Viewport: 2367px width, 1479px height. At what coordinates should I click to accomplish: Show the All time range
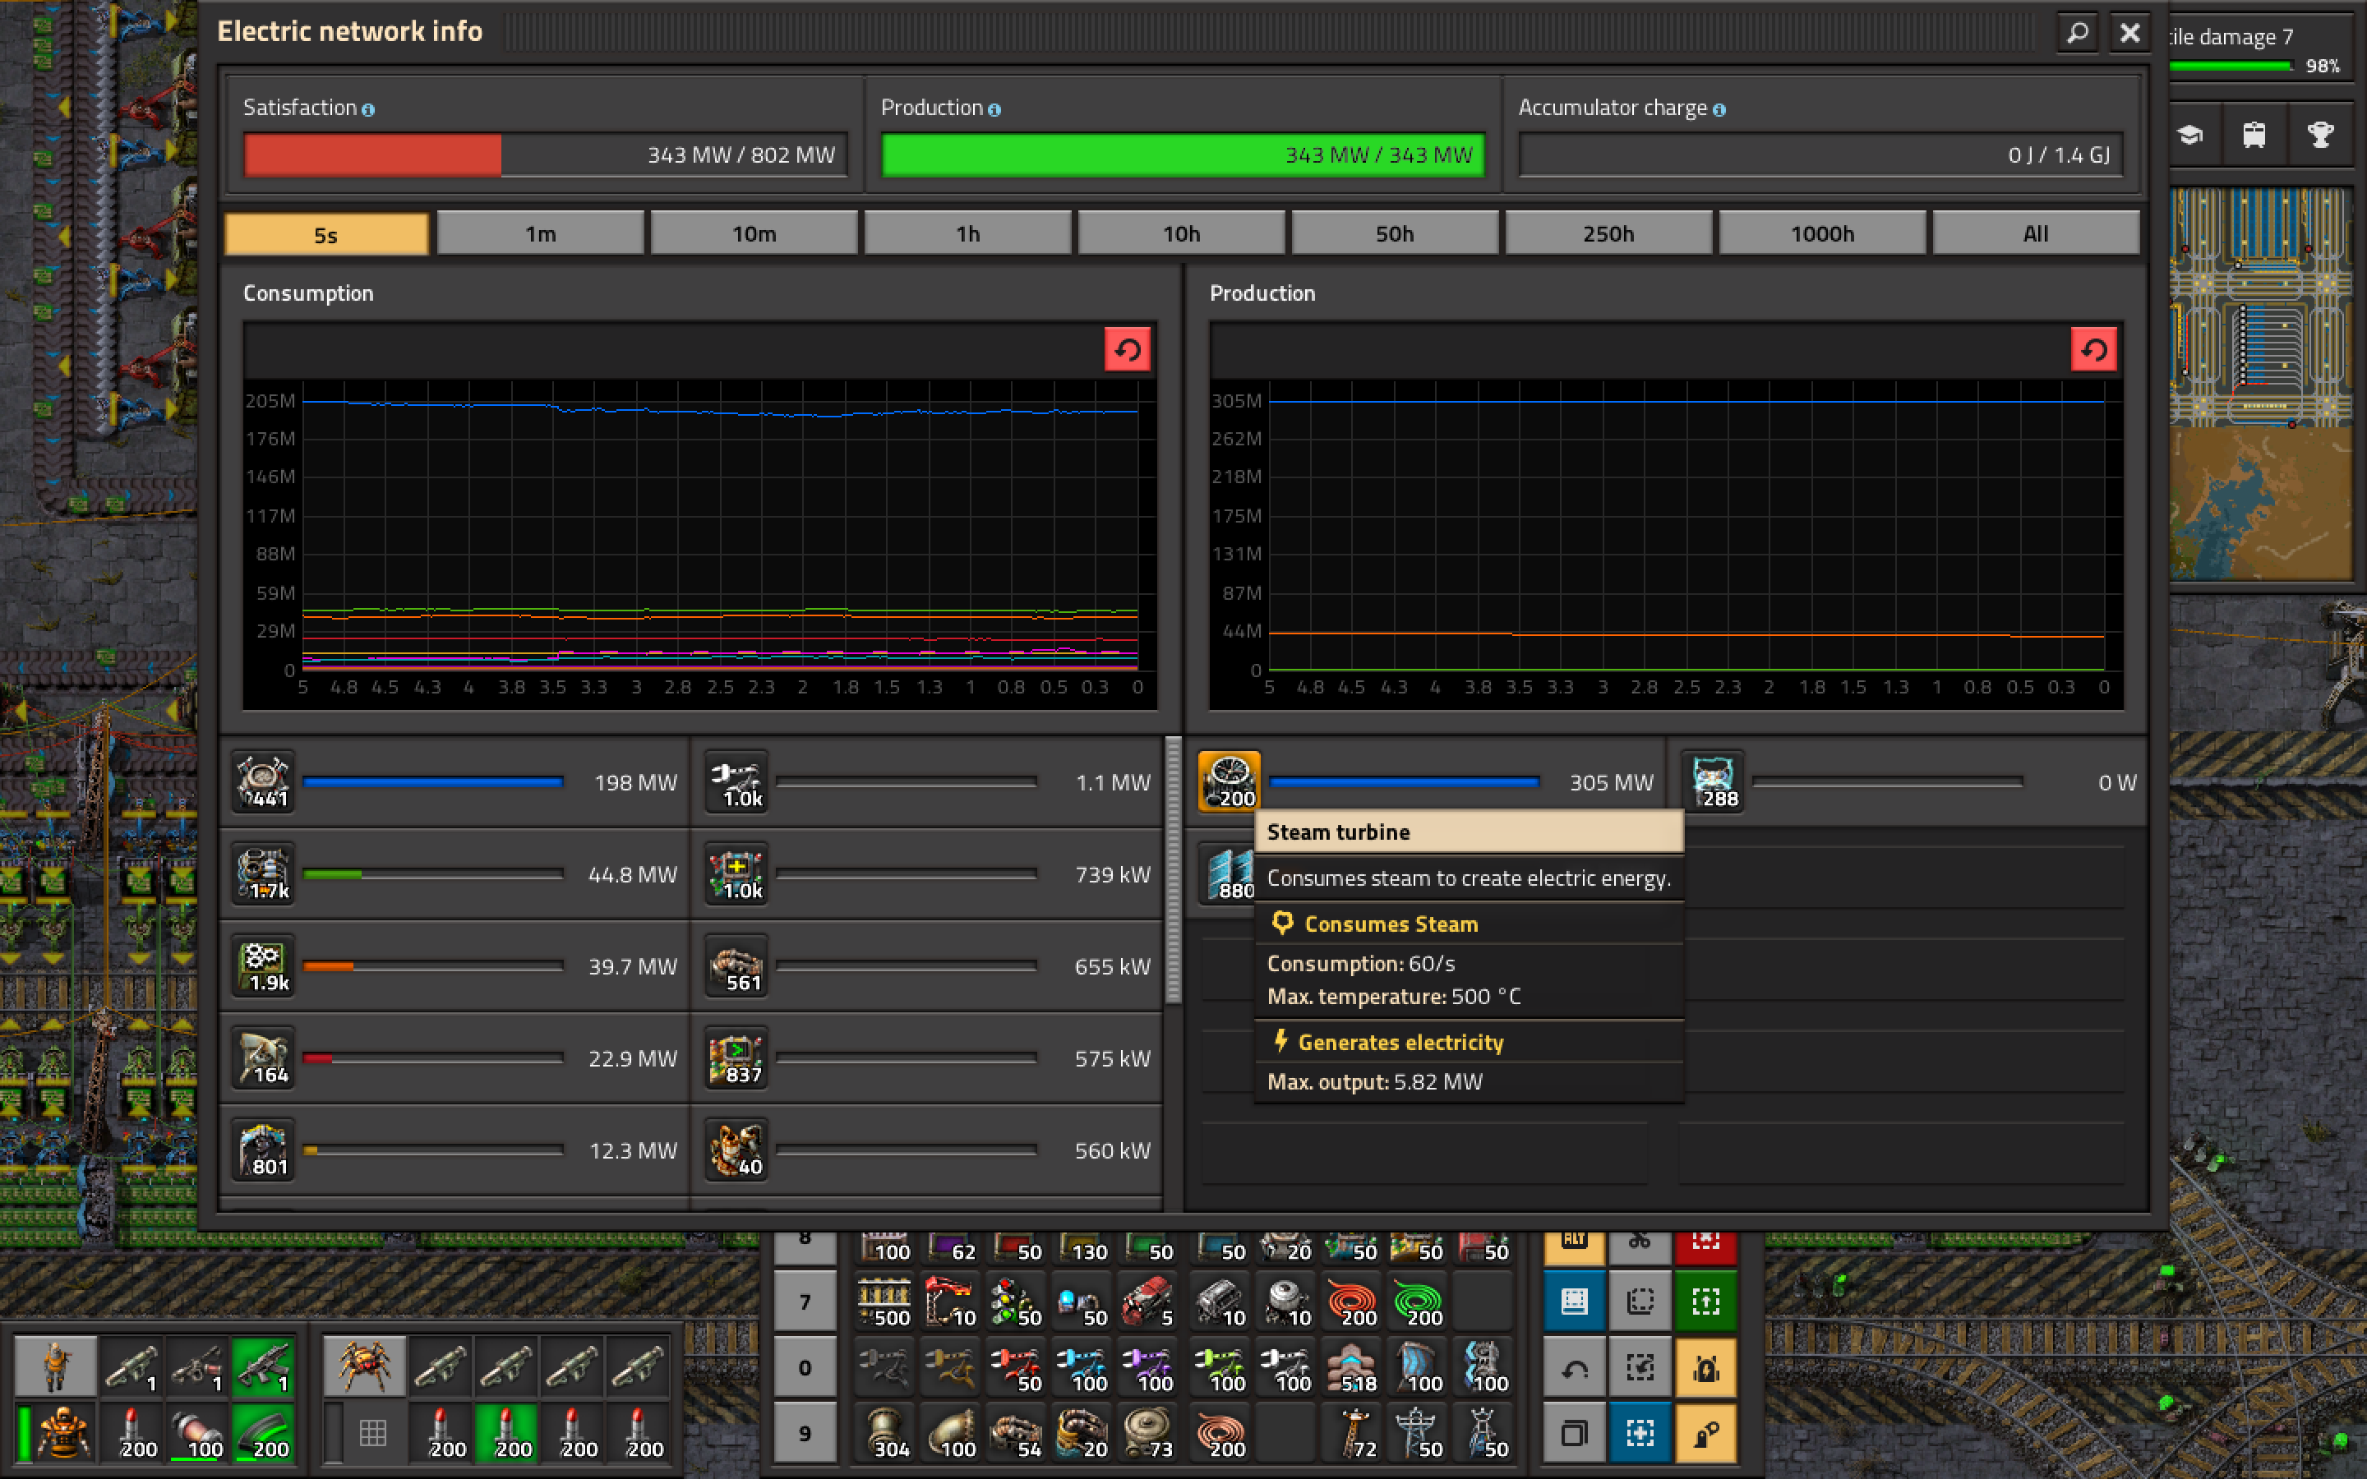click(x=2036, y=235)
